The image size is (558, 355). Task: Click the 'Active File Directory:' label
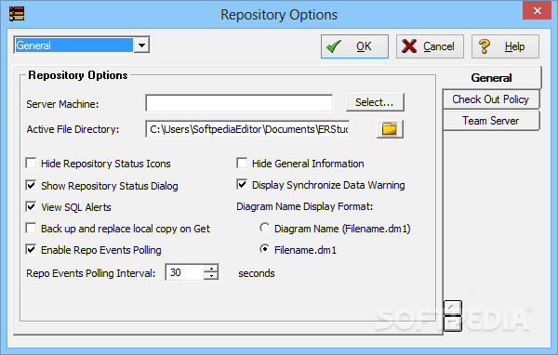pos(73,129)
